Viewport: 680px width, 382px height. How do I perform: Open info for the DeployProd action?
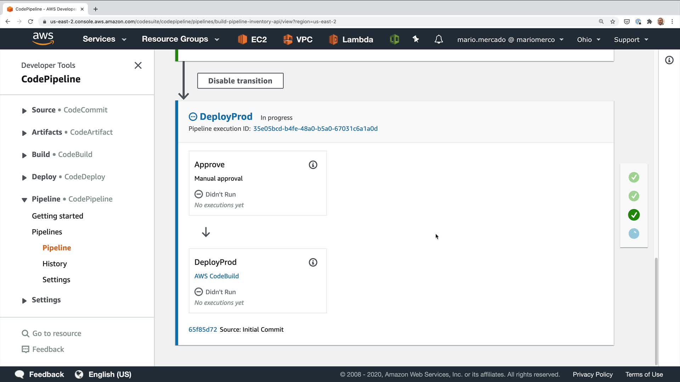[x=313, y=262]
